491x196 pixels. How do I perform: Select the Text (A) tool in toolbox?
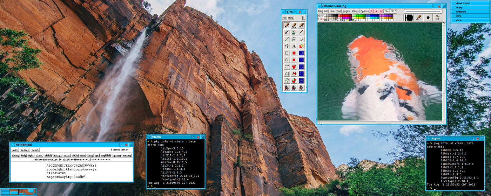pyautogui.click(x=294, y=46)
